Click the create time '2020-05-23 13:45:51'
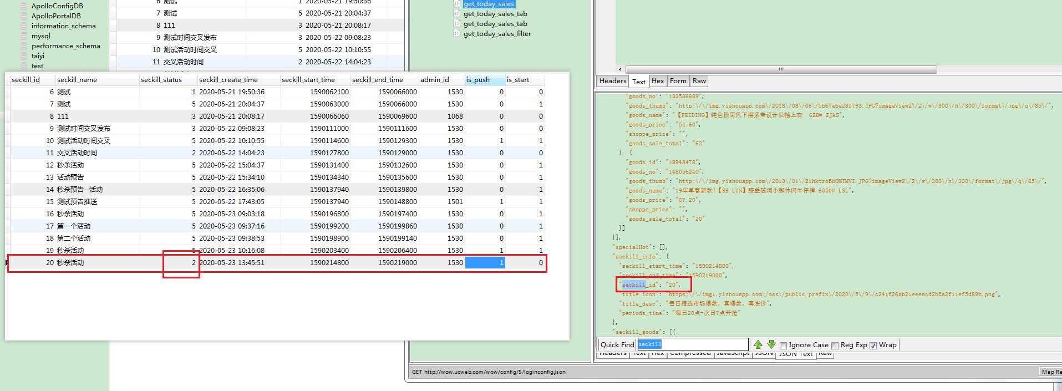Image resolution: width=1062 pixels, height=391 pixels. (239, 263)
